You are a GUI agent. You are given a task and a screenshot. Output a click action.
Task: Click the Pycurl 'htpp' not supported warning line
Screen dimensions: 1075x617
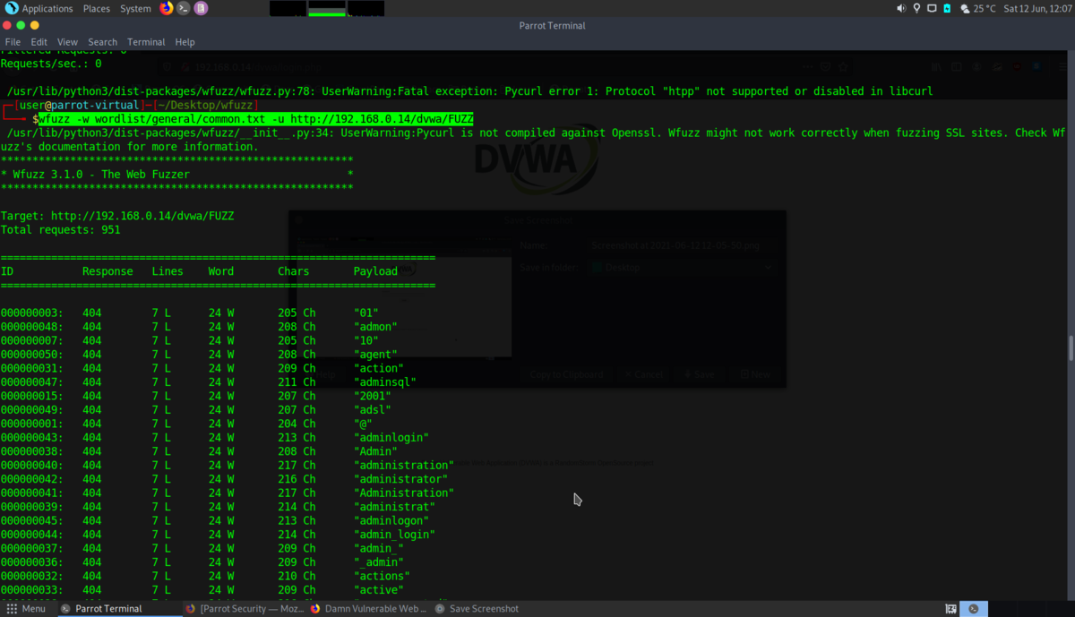[x=469, y=91]
